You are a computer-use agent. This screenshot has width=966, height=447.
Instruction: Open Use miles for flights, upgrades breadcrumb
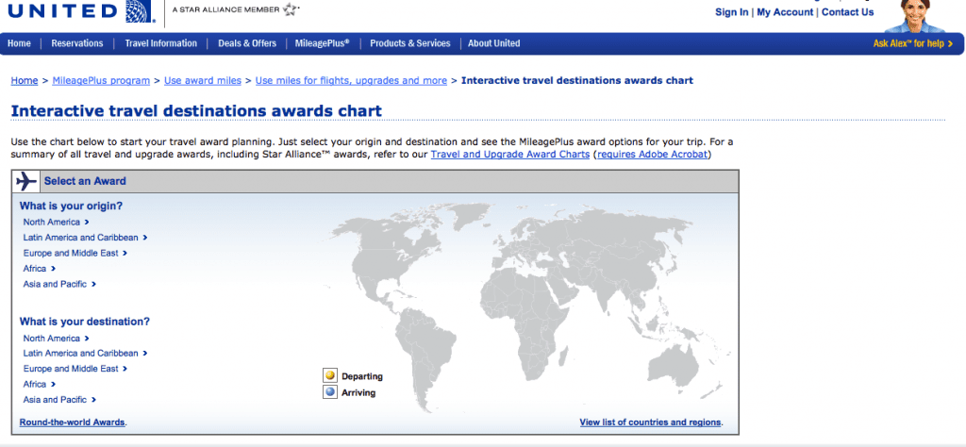(351, 81)
